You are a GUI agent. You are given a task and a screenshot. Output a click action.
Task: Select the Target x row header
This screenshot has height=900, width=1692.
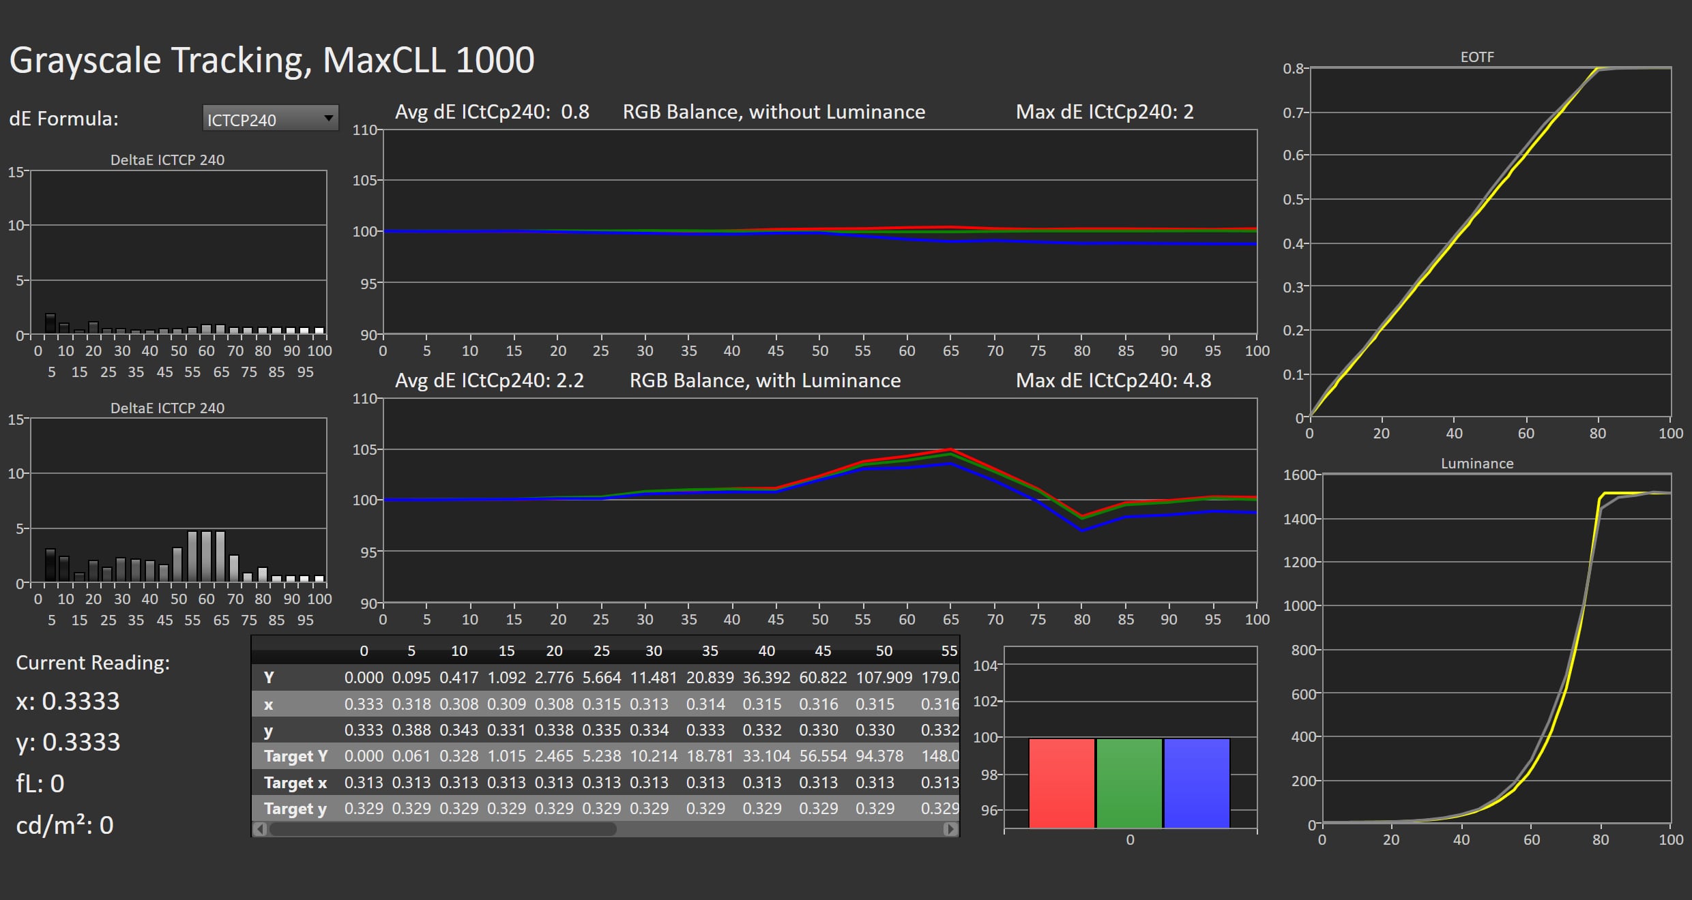(x=295, y=783)
